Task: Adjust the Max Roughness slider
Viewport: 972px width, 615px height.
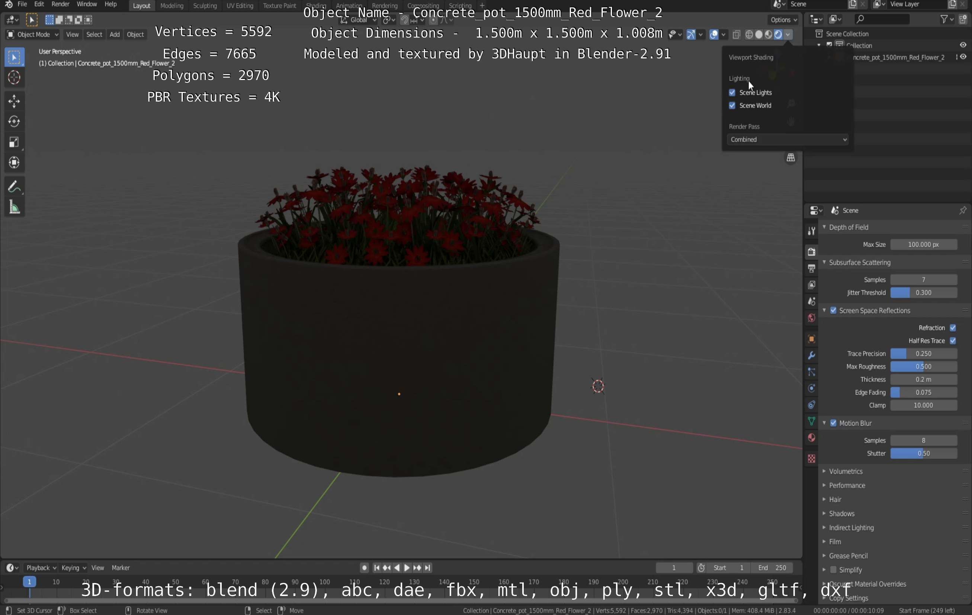Action: pyautogui.click(x=924, y=367)
